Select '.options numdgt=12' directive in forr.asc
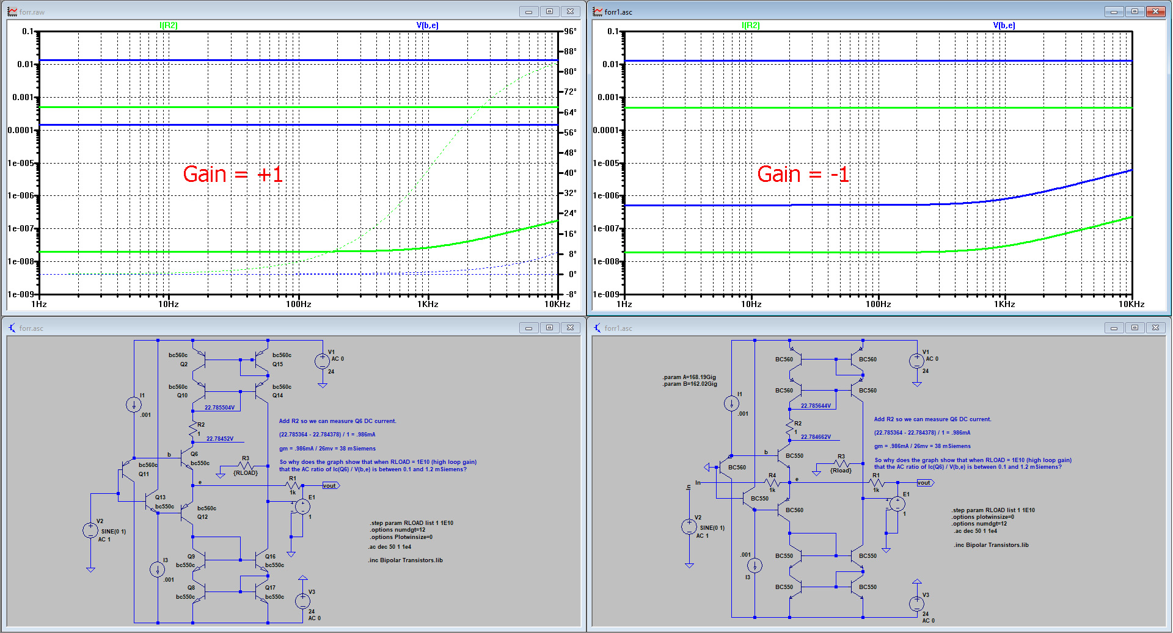 (x=397, y=530)
